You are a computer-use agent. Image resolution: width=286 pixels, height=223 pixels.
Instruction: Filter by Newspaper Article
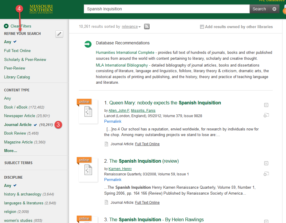click(x=20, y=116)
